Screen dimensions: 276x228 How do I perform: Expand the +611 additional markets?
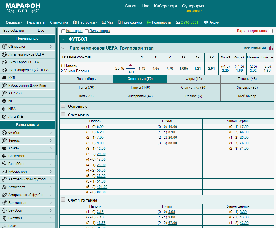pos(130,72)
